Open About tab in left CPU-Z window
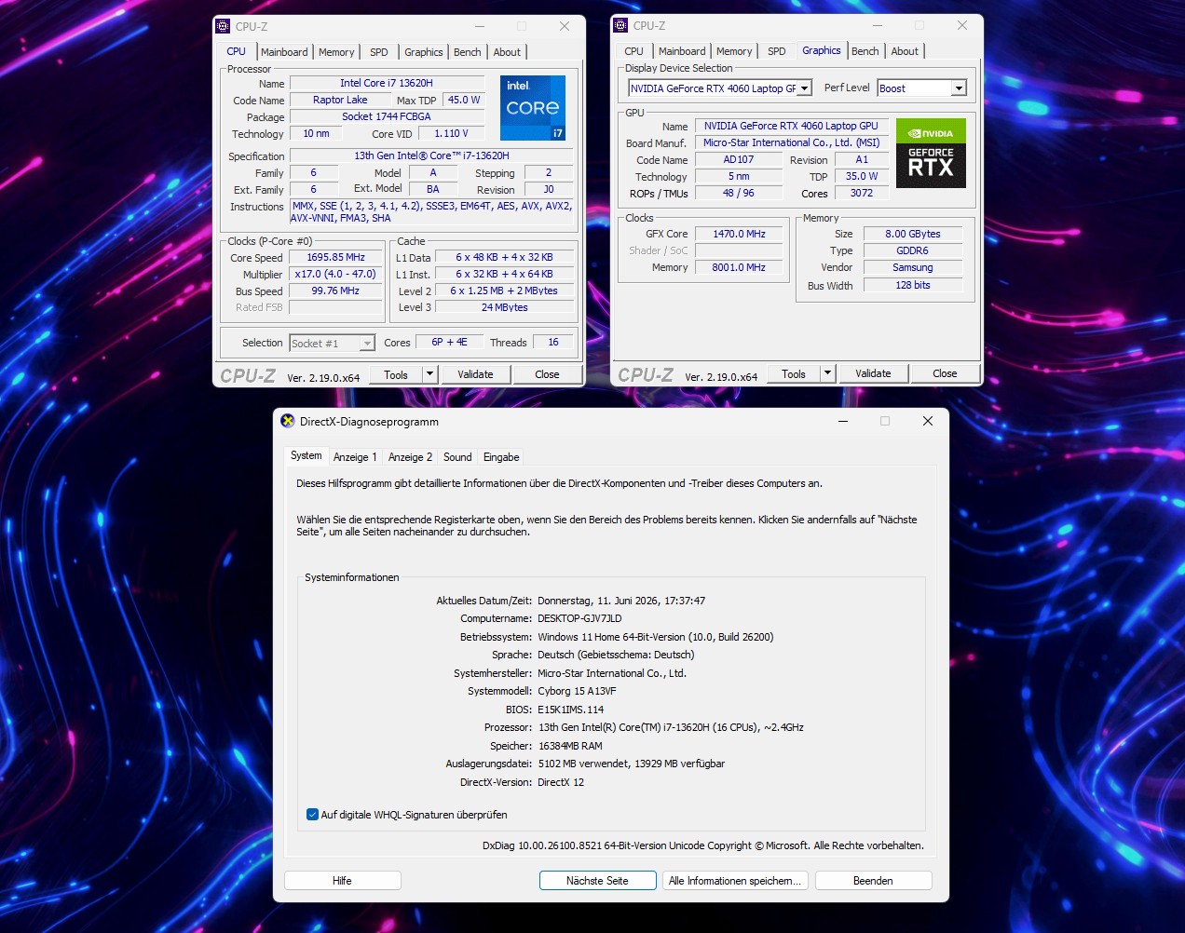Screen dimensions: 1185x933 click(x=507, y=52)
